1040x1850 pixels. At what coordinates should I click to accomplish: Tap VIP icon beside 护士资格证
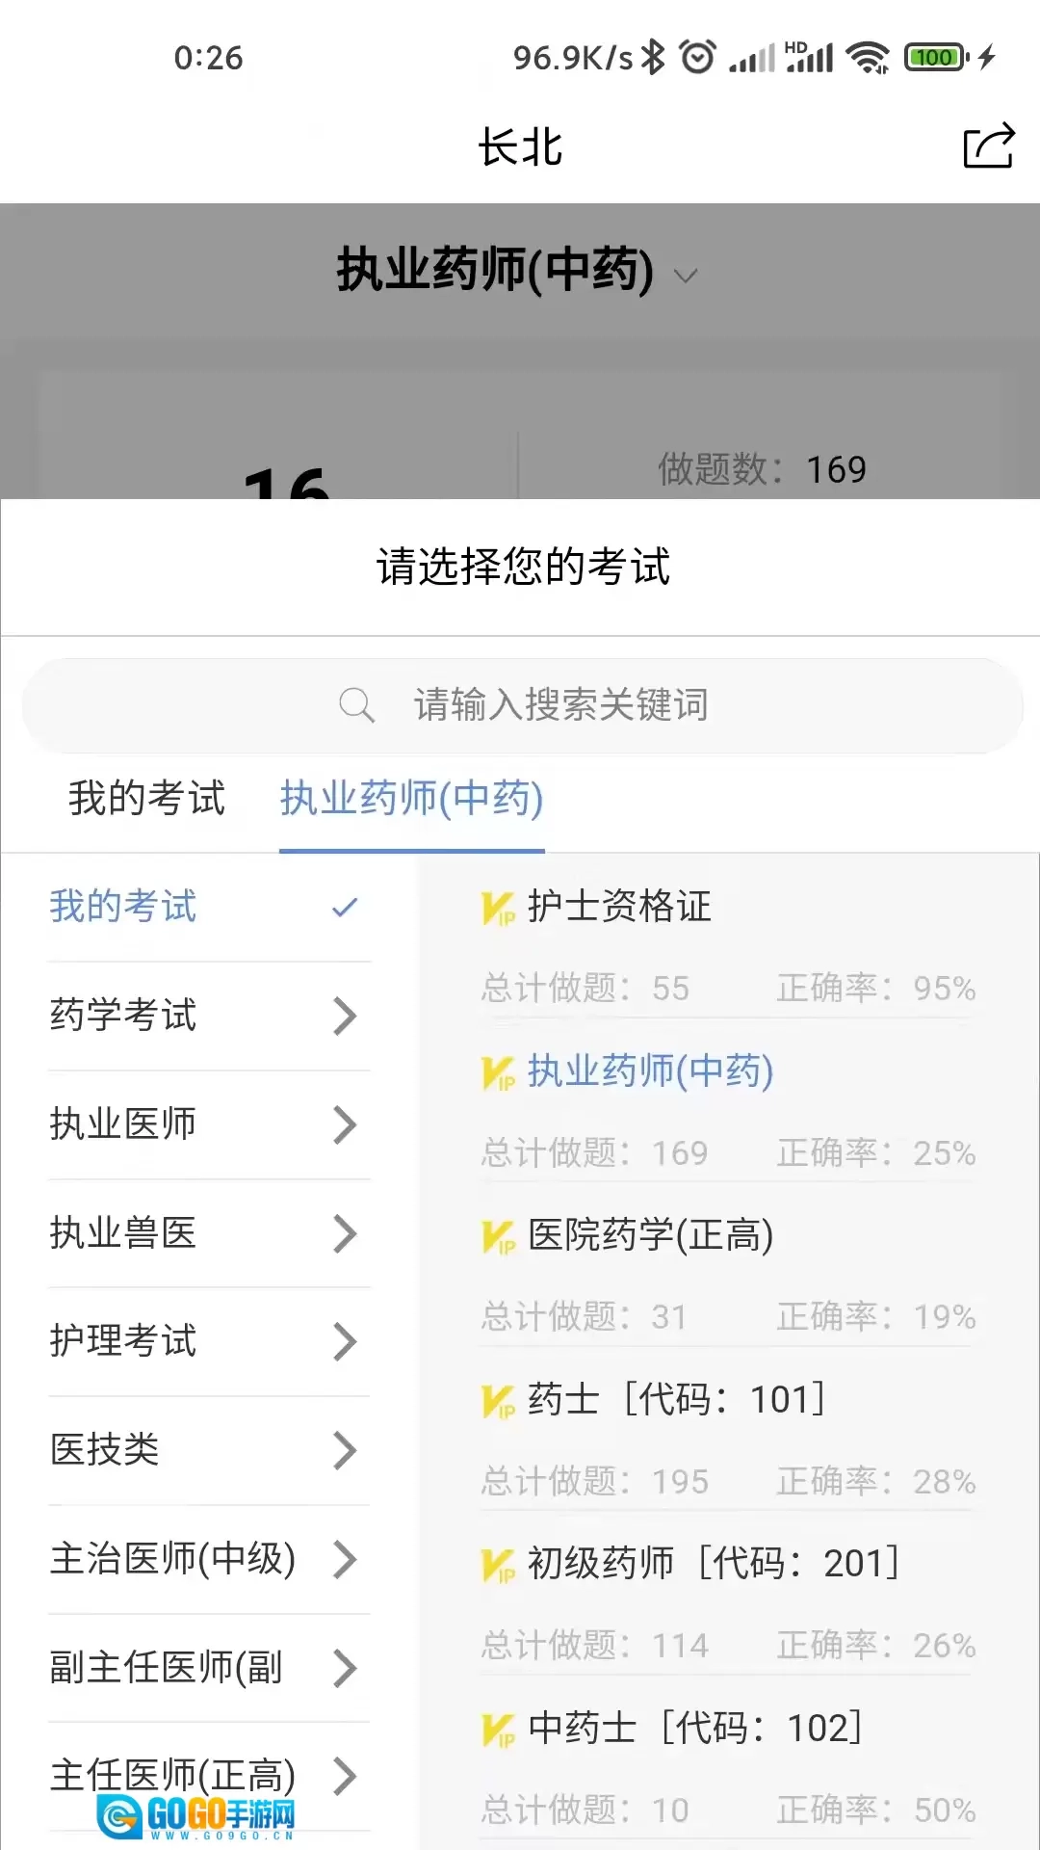tap(498, 908)
